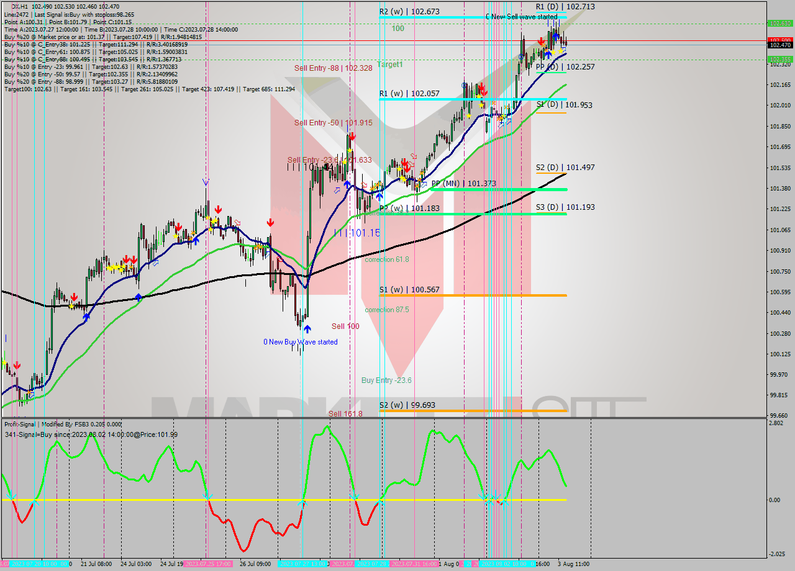This screenshot has height=571, width=795.
Task: Click the blue up arrow under 'New Buy Wave' low
Action: [x=307, y=329]
